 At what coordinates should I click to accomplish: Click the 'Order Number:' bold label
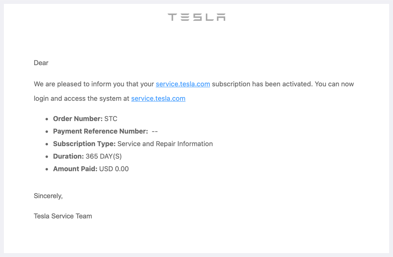[x=78, y=119]
